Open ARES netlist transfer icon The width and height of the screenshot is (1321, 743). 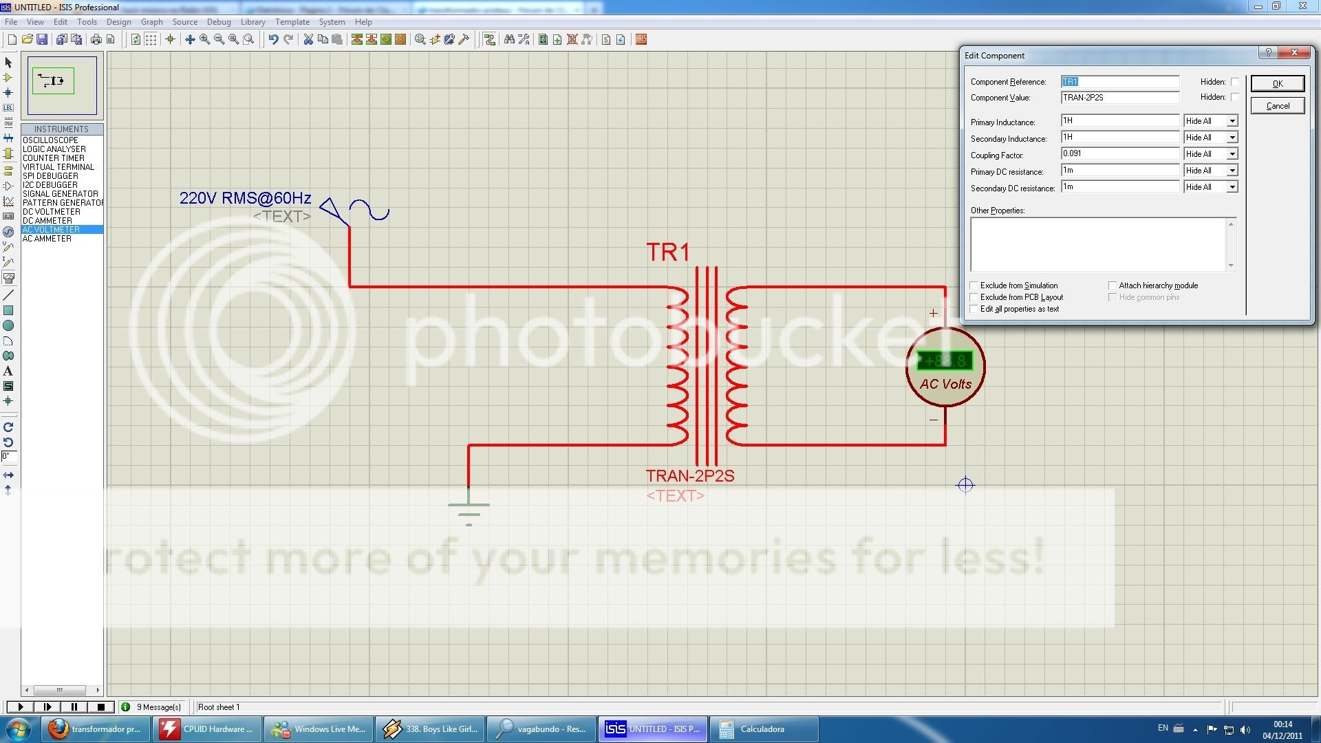click(x=641, y=39)
